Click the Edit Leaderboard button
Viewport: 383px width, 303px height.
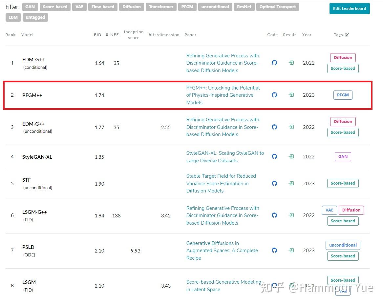(350, 9)
